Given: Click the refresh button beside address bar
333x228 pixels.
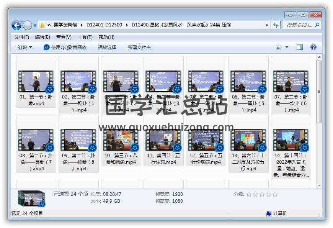Looking at the screenshot, I should [x=276, y=25].
